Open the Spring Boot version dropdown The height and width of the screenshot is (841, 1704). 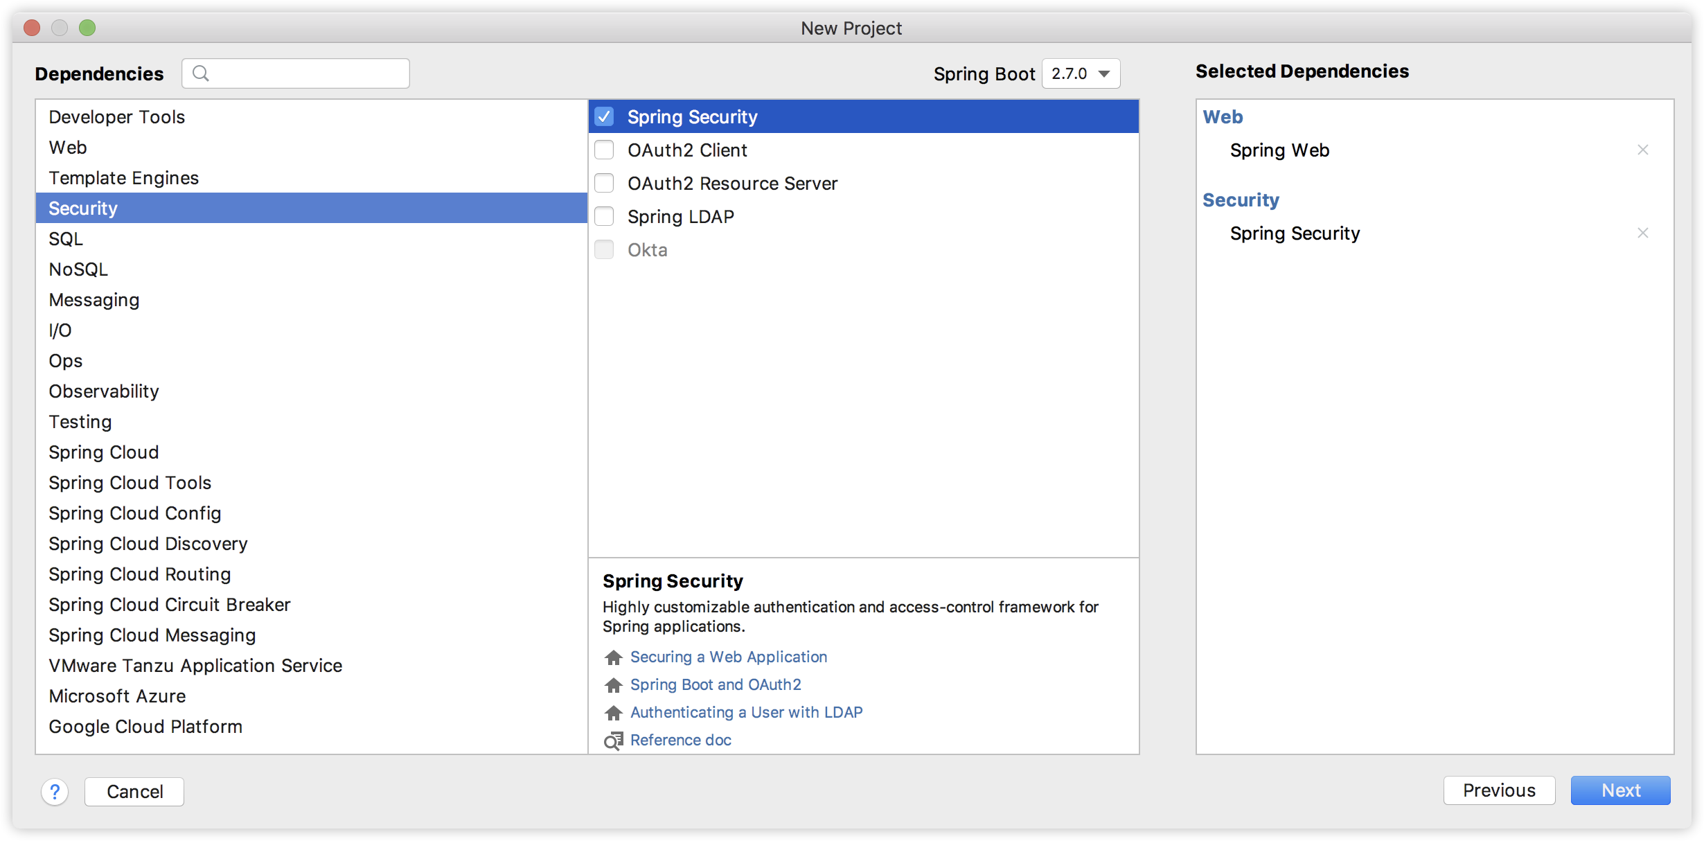pos(1081,73)
